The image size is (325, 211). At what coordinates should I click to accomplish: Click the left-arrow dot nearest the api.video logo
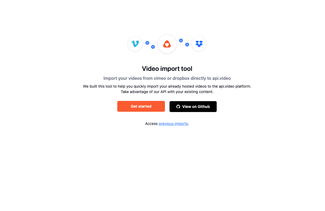coord(181,41)
